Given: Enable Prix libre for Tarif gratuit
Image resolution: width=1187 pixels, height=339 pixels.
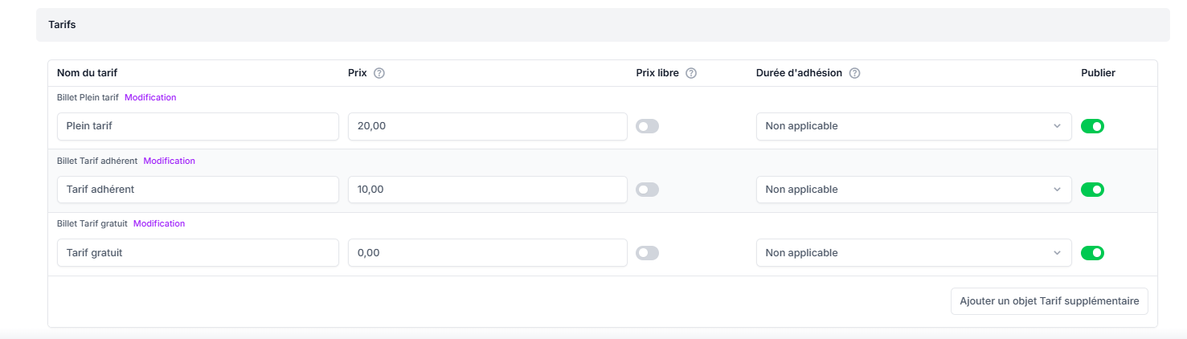Looking at the screenshot, I should tap(647, 253).
